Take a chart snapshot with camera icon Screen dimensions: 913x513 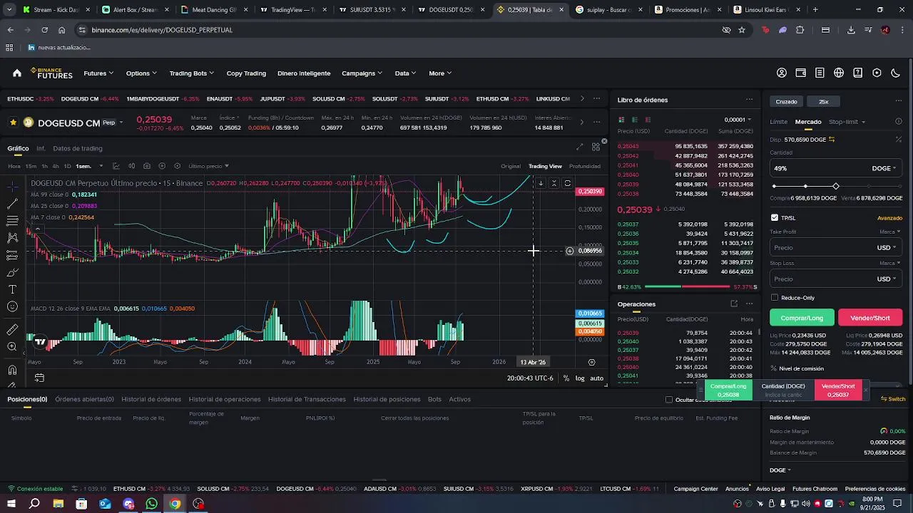point(147,166)
